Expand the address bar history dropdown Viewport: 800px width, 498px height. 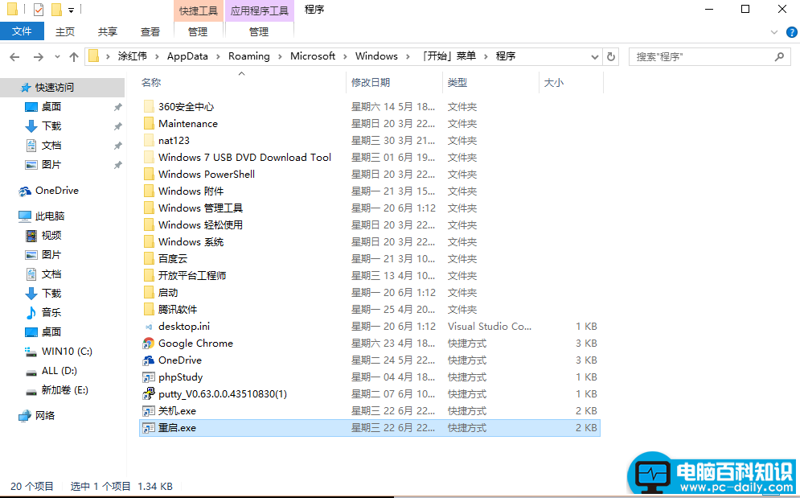pos(594,56)
